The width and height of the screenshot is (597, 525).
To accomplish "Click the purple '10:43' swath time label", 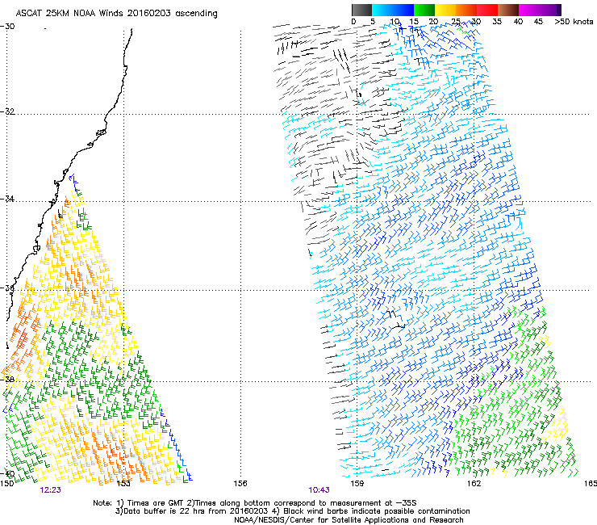I will pyautogui.click(x=319, y=490).
